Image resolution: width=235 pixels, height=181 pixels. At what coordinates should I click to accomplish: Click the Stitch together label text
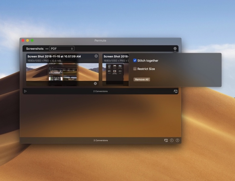point(148,61)
